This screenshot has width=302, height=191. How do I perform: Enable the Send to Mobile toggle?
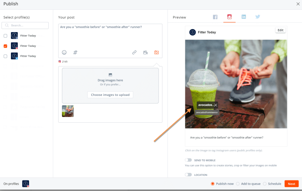point(188,160)
